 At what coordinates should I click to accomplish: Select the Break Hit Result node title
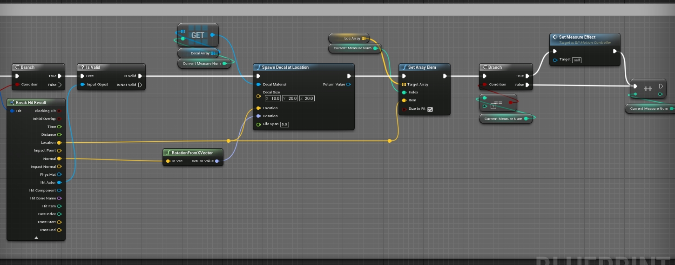pyautogui.click(x=31, y=102)
